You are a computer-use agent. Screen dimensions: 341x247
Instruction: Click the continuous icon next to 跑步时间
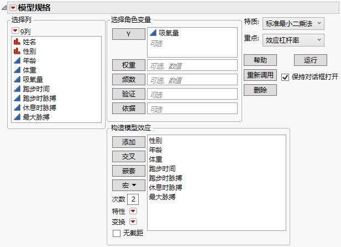[17, 89]
